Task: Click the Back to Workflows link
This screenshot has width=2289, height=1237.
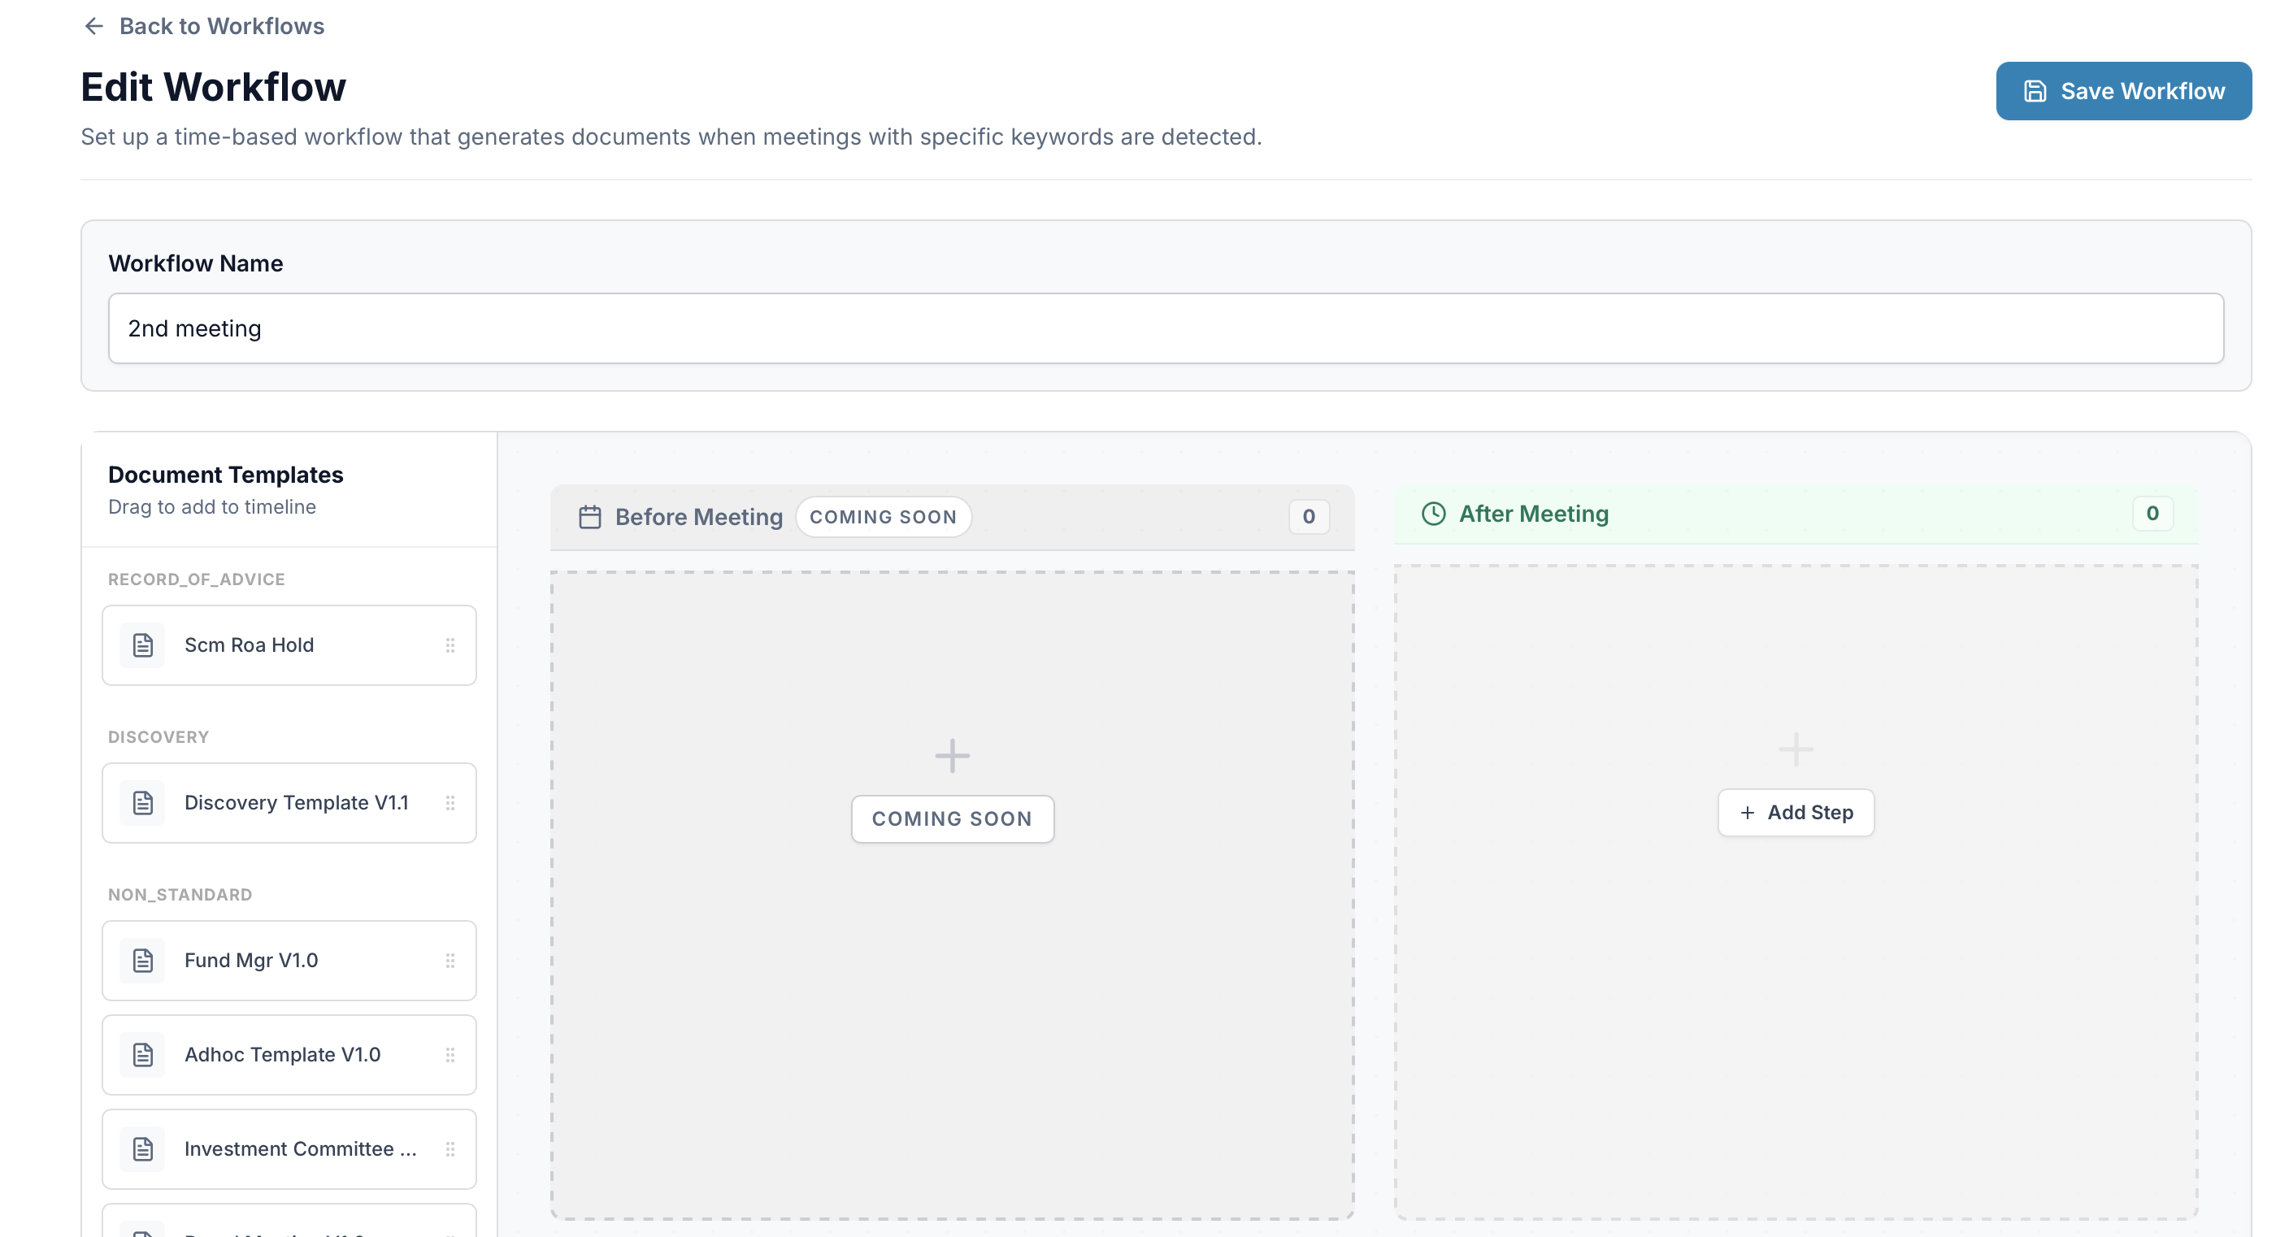Action: click(221, 27)
